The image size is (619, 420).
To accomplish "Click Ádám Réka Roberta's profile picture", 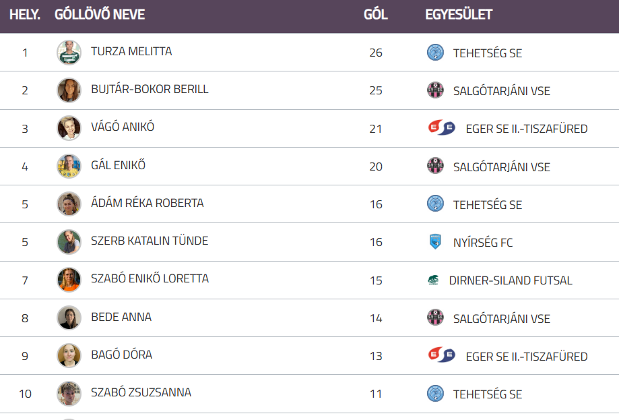I will (69, 204).
